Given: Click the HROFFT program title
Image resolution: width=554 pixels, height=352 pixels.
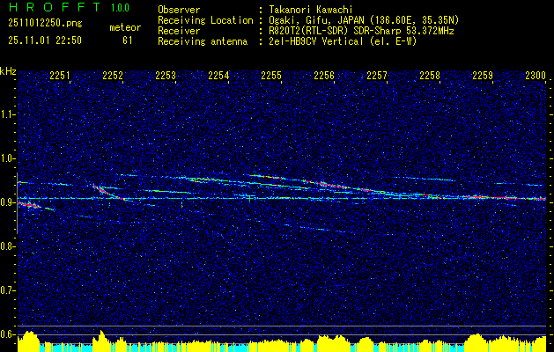Looking at the screenshot, I should pyautogui.click(x=55, y=7).
